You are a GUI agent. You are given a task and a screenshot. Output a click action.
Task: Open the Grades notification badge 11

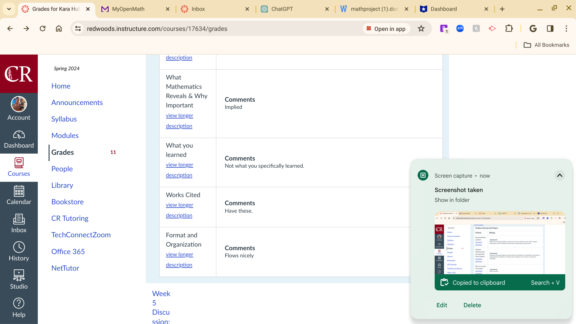click(x=113, y=152)
